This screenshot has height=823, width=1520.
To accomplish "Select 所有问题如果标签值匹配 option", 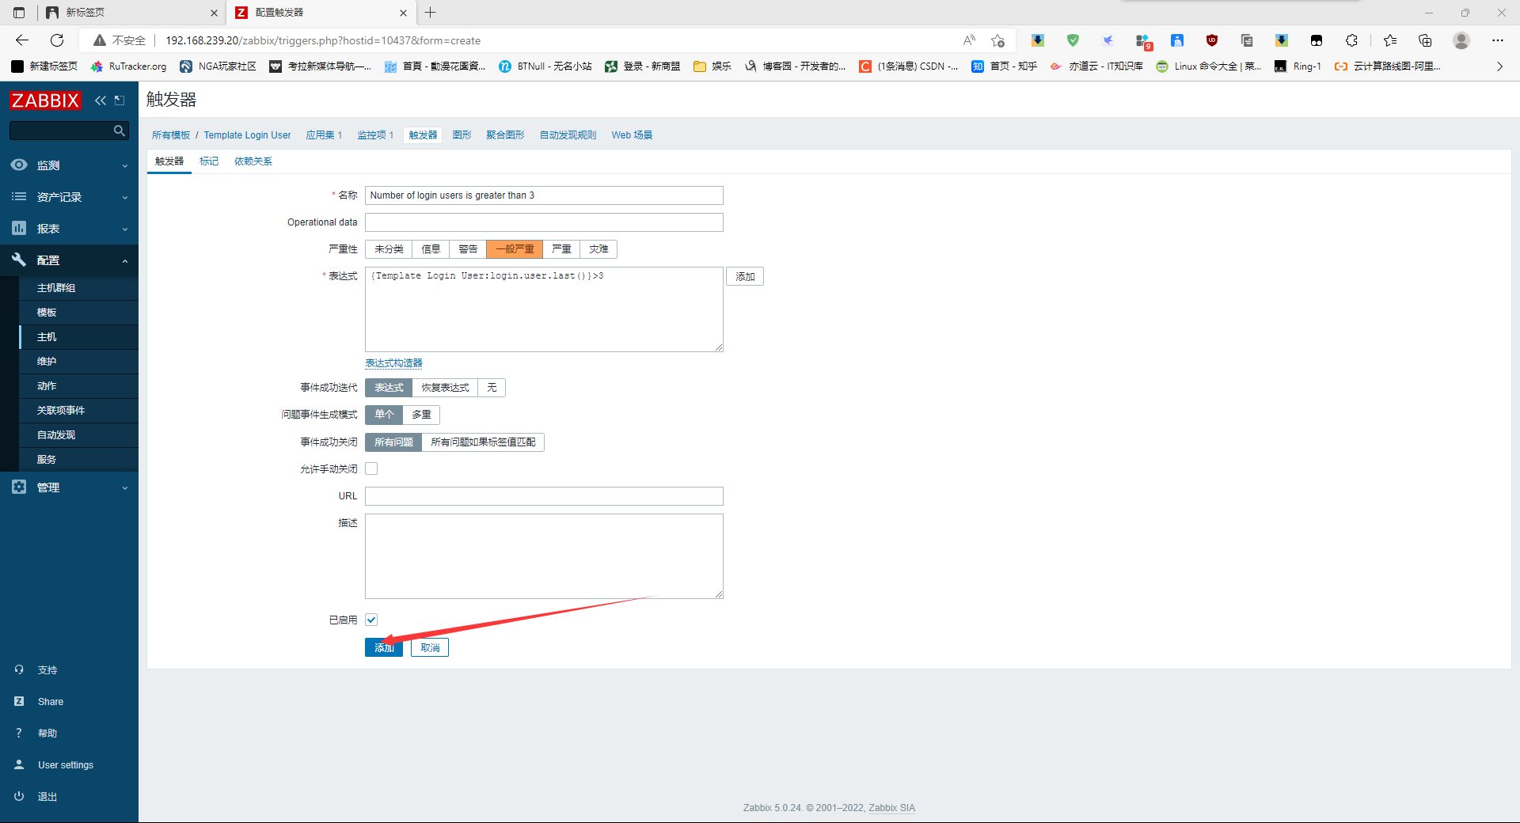I will tap(483, 442).
